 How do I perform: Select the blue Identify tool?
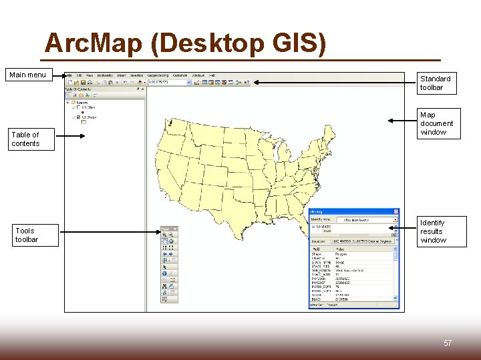coord(165,273)
